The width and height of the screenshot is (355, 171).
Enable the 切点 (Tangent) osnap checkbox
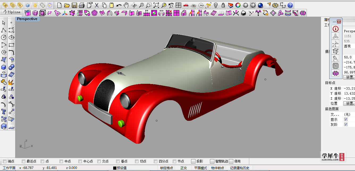[x=137, y=161]
